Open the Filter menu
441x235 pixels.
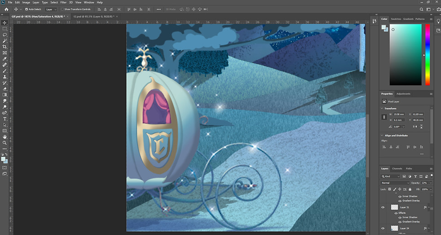tap(63, 2)
